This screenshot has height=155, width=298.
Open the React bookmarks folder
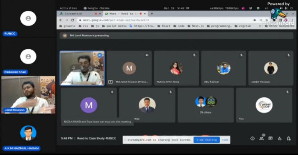pyautogui.click(x=164, y=26)
